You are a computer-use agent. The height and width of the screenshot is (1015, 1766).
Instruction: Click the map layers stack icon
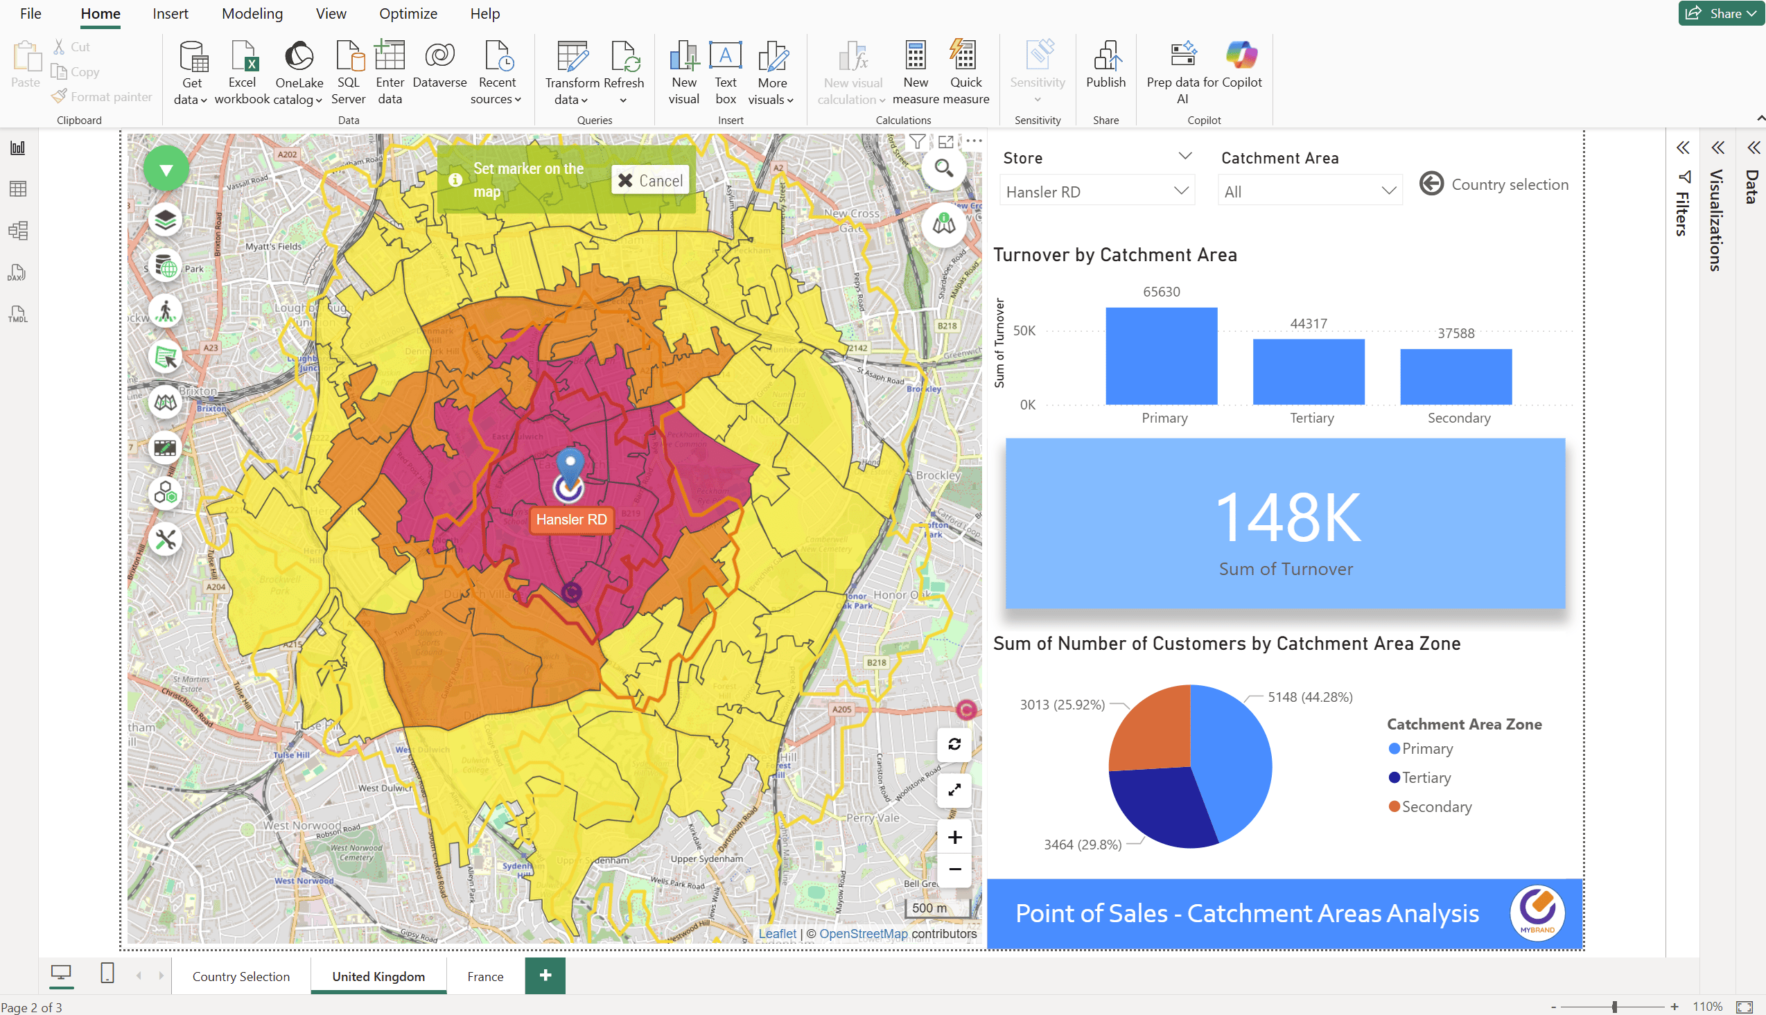[x=165, y=220]
